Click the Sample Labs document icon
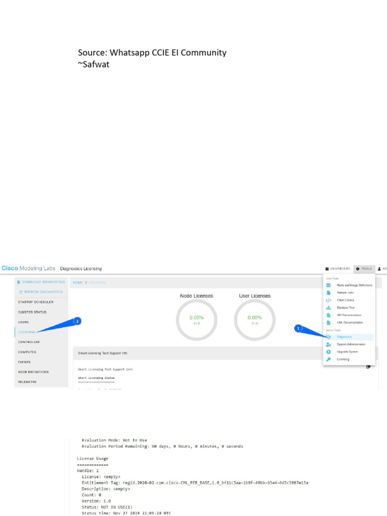Screen dimensions: 387x516 tap(329, 293)
